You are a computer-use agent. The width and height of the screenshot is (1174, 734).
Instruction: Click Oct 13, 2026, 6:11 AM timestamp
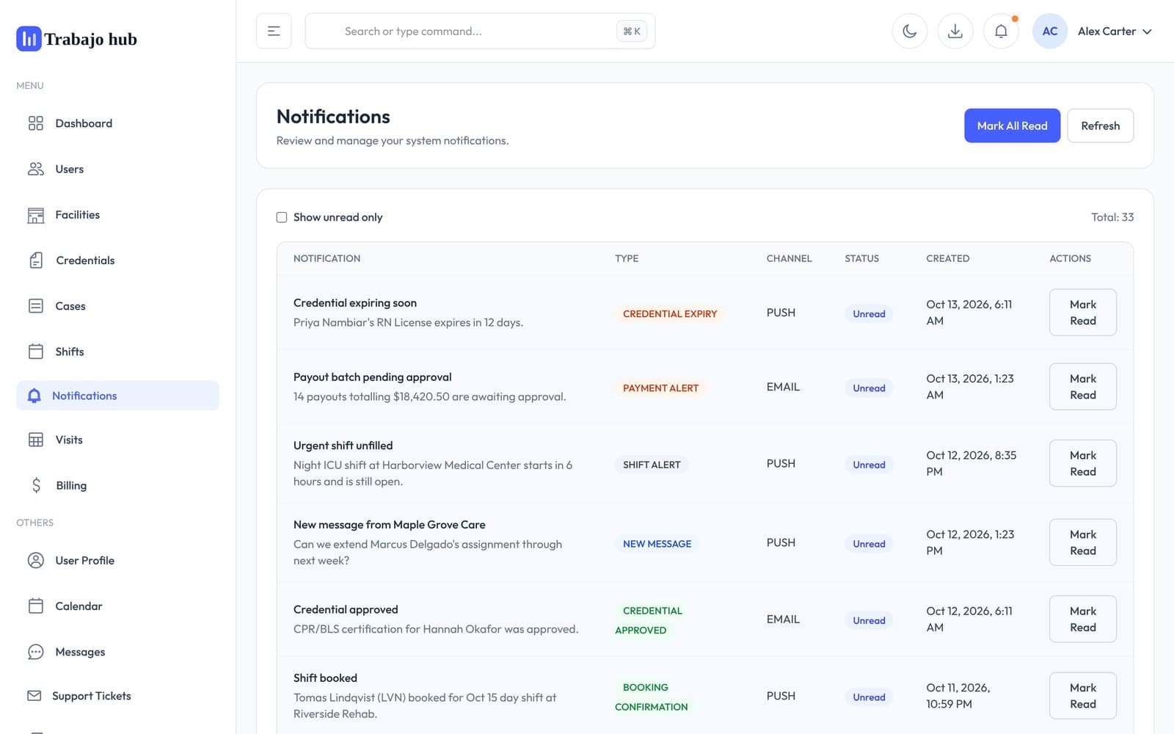[969, 313]
